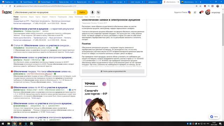Open b2b-center result 'Обеспечение тендера'

pos(43,71)
